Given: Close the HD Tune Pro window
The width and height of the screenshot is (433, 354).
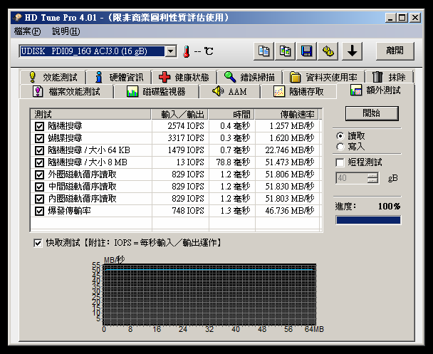Looking at the screenshot, I should pyautogui.click(x=414, y=18).
